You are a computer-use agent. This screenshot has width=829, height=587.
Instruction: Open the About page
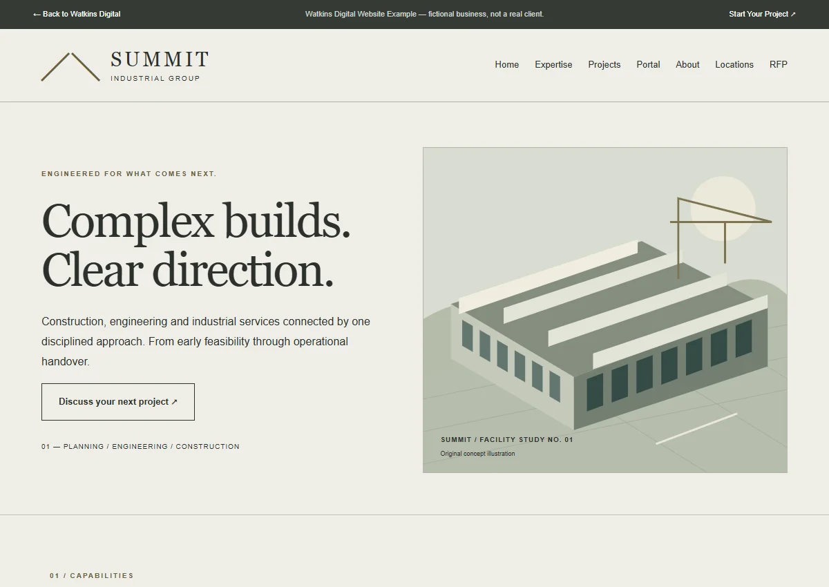(687, 64)
